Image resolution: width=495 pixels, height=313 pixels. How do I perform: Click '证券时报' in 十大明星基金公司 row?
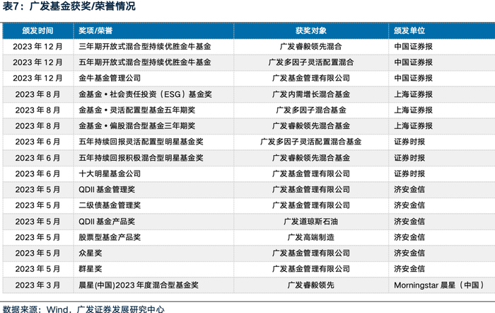[x=409, y=173]
